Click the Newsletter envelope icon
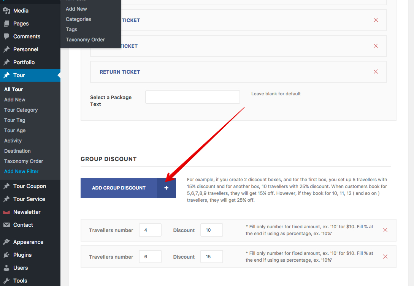The image size is (414, 286). coord(6,212)
